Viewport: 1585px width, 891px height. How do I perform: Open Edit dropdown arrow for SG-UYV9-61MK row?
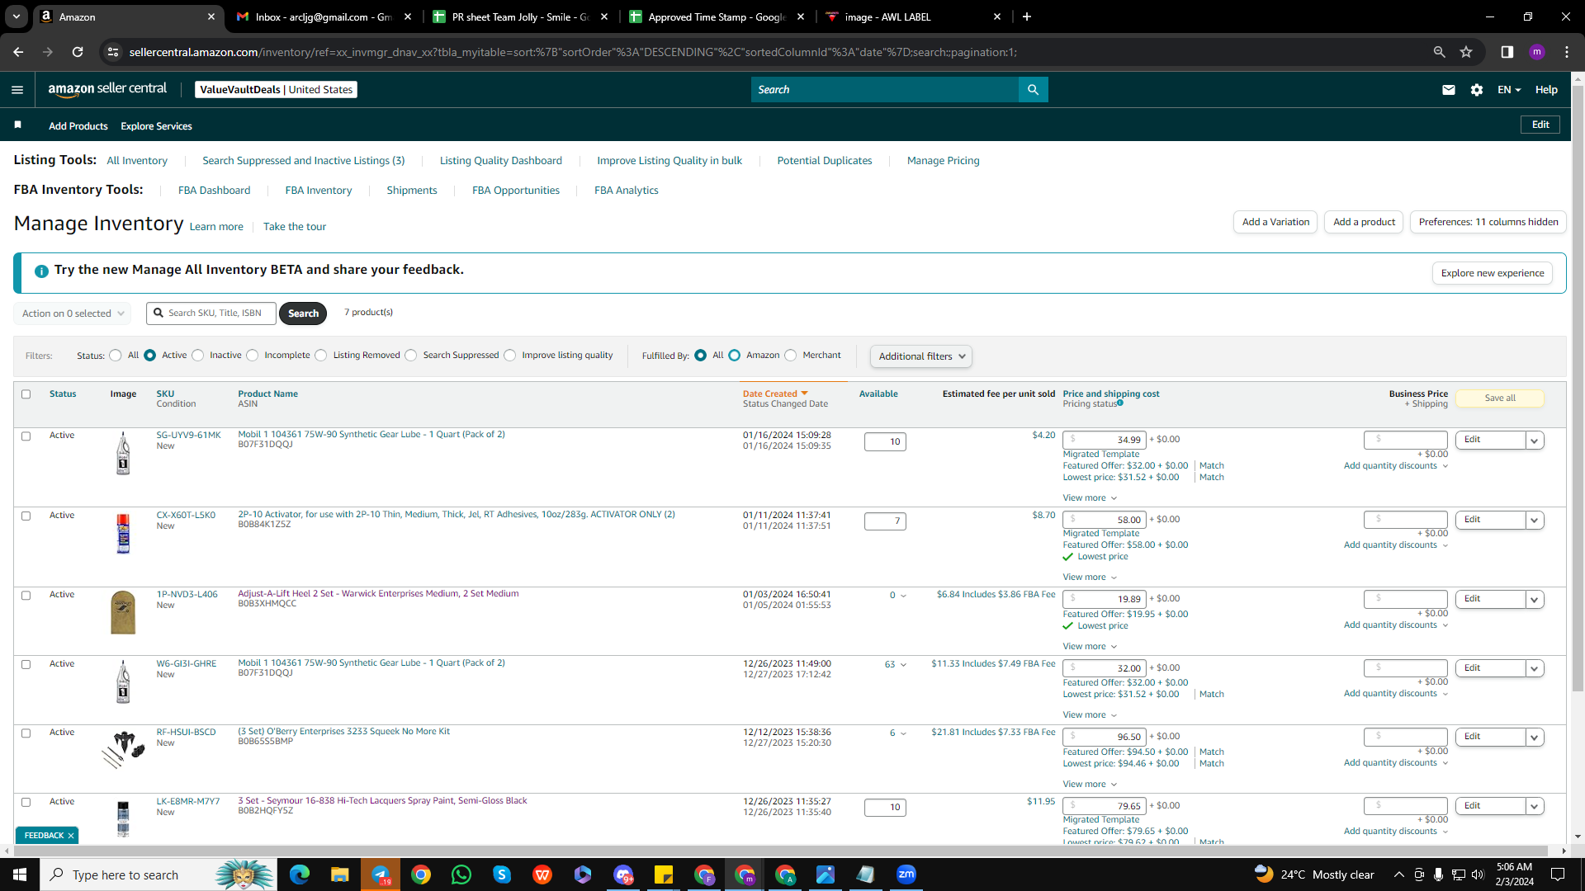[1535, 441]
